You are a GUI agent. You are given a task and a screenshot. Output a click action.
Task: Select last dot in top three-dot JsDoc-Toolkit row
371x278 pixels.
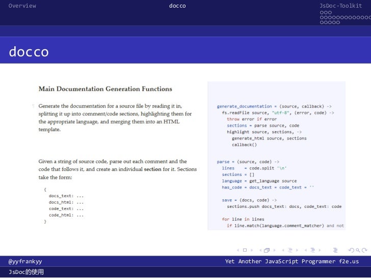point(330,13)
